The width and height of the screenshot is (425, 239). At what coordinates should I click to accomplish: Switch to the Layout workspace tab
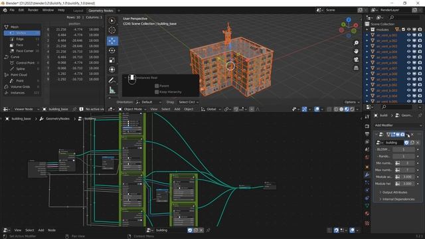[78, 11]
